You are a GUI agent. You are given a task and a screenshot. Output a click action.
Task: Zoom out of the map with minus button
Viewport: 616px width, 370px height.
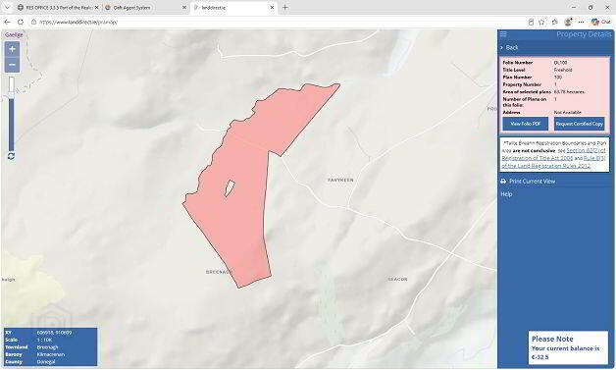[x=12, y=65]
